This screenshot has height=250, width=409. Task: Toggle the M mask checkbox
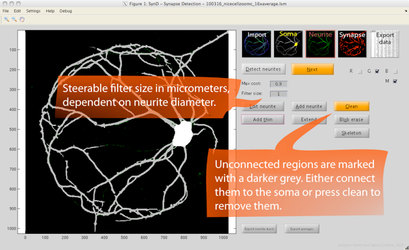tap(395, 81)
